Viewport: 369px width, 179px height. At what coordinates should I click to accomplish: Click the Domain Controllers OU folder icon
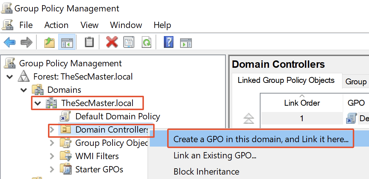(x=65, y=130)
